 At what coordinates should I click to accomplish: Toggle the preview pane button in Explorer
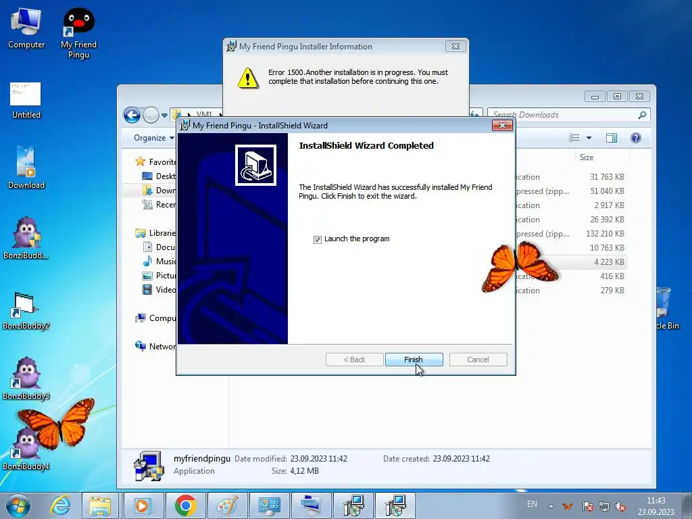[x=611, y=138]
